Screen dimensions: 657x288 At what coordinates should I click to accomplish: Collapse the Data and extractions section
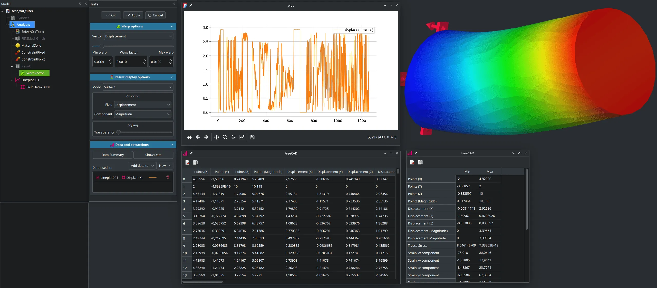172,145
